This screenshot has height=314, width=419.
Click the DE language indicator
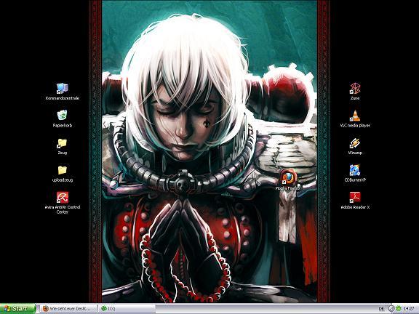(x=381, y=309)
